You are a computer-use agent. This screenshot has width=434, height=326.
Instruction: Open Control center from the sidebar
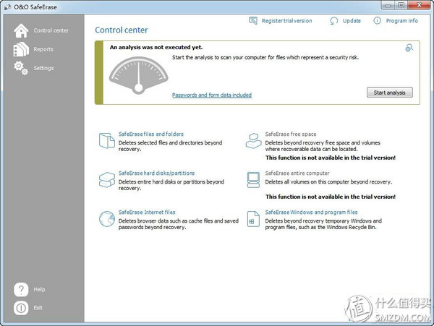point(51,30)
